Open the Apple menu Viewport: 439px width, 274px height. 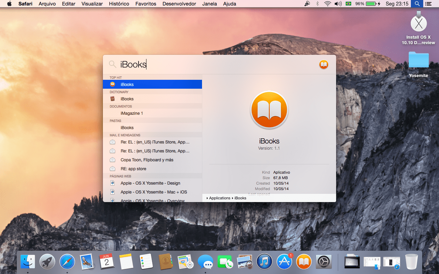[9, 4]
